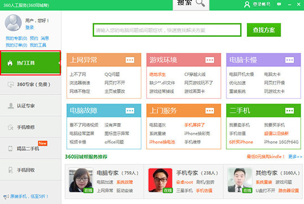304x204 pixels.
Task: Open the 手机专家（238人） heading
Action: pos(197,173)
